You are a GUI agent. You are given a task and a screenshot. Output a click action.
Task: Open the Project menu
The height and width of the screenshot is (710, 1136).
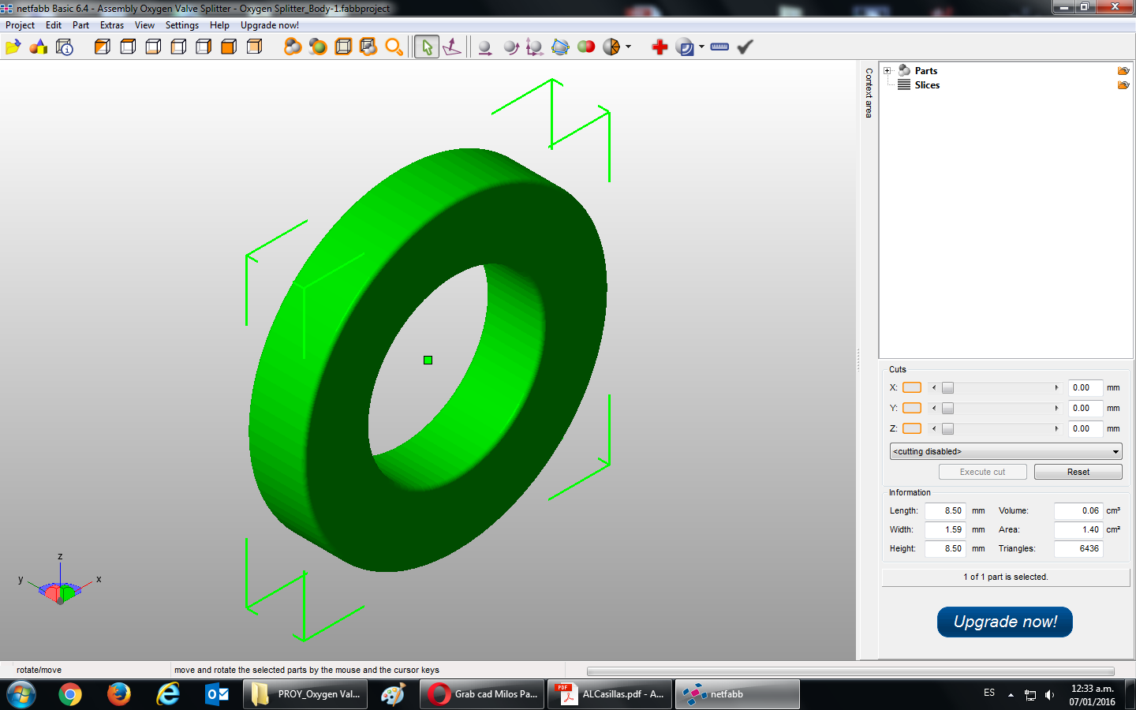click(x=20, y=25)
